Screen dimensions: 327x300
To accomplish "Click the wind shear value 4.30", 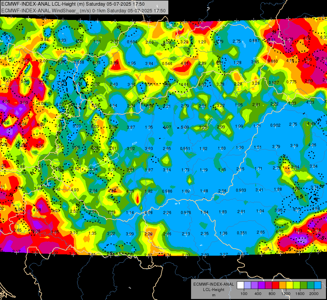I will pyautogui.click(x=6, y=102).
